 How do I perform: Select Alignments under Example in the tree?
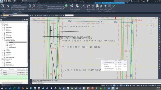[x=8, y=31]
